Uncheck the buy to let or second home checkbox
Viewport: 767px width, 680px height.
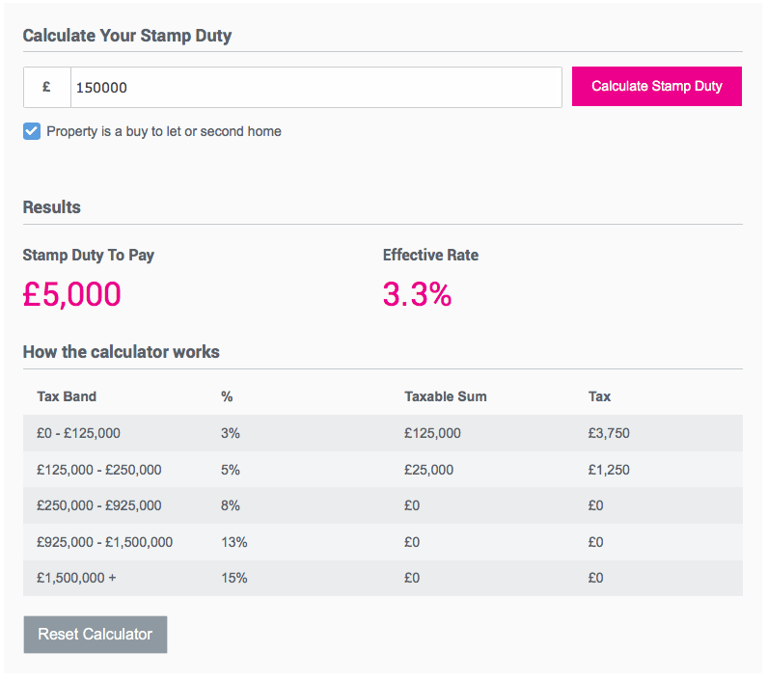(x=32, y=131)
